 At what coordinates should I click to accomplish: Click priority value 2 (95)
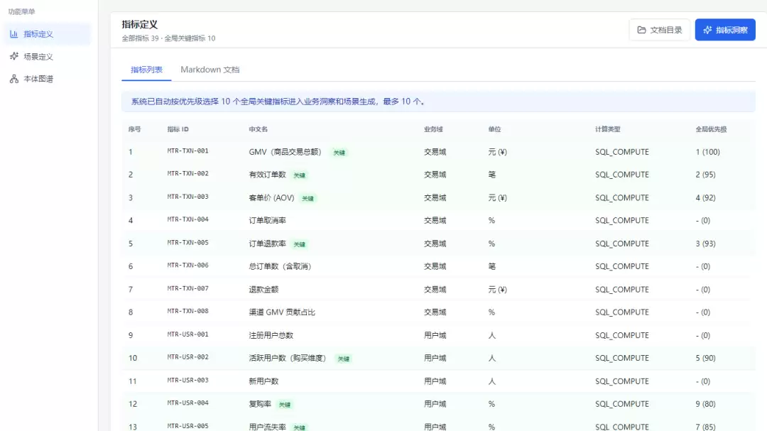705,175
